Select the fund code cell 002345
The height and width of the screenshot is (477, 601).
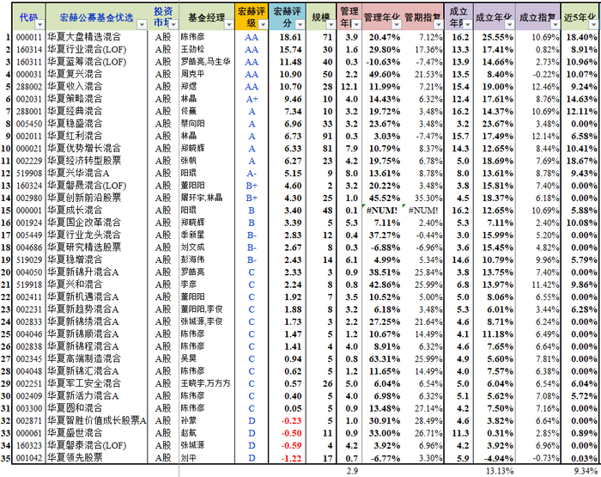29,358
